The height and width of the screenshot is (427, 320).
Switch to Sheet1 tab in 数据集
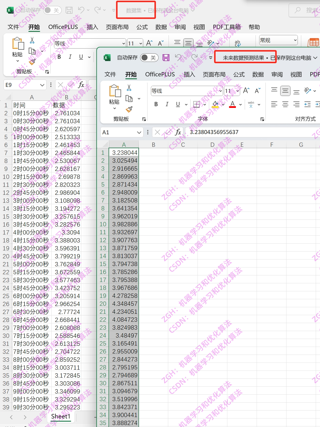point(61,416)
